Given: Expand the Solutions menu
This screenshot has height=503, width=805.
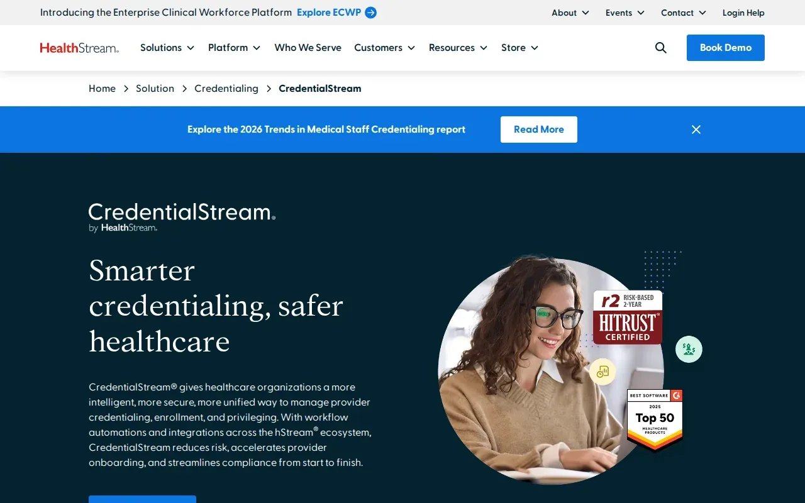Looking at the screenshot, I should coord(167,48).
